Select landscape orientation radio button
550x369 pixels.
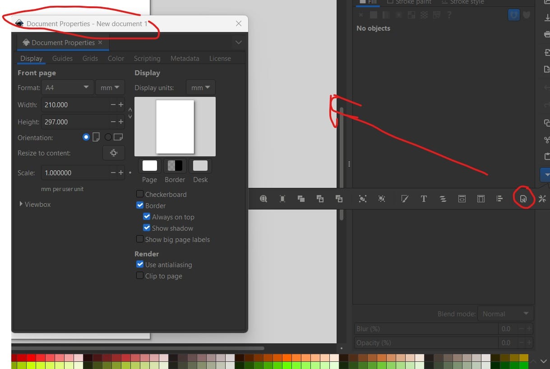pyautogui.click(x=108, y=137)
